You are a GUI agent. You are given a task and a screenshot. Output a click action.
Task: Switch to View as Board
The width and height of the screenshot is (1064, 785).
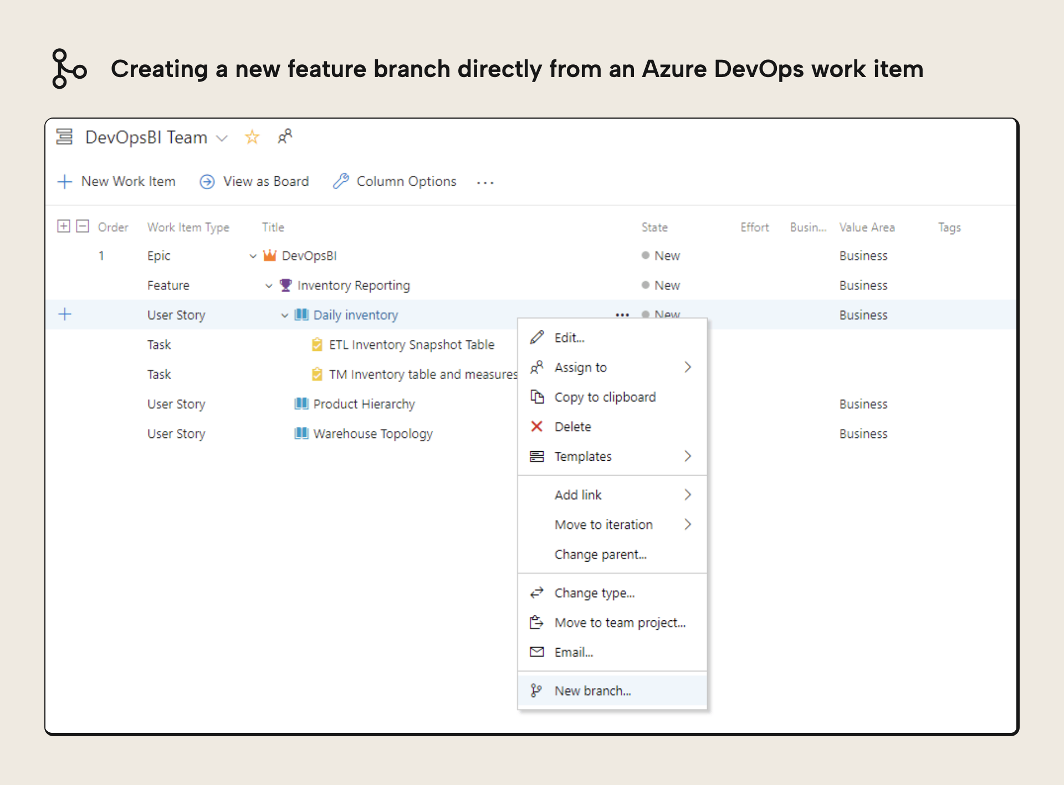click(x=266, y=181)
